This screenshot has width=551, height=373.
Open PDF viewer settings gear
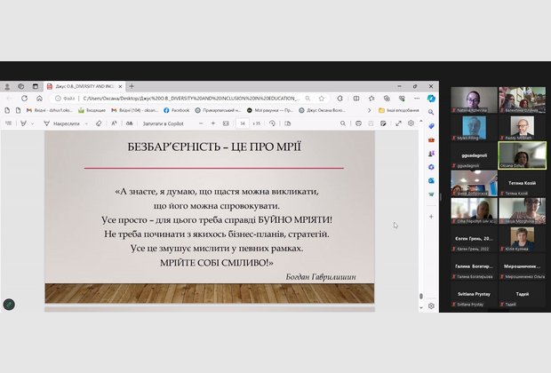(411, 123)
